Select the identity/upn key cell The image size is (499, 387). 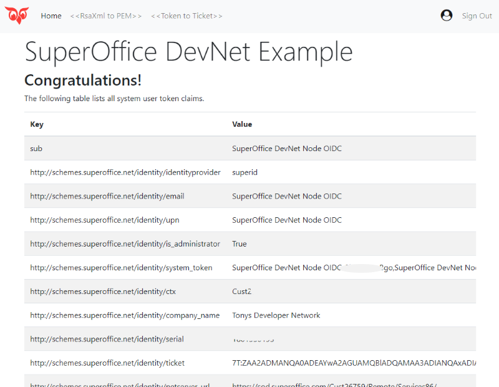[105, 220]
